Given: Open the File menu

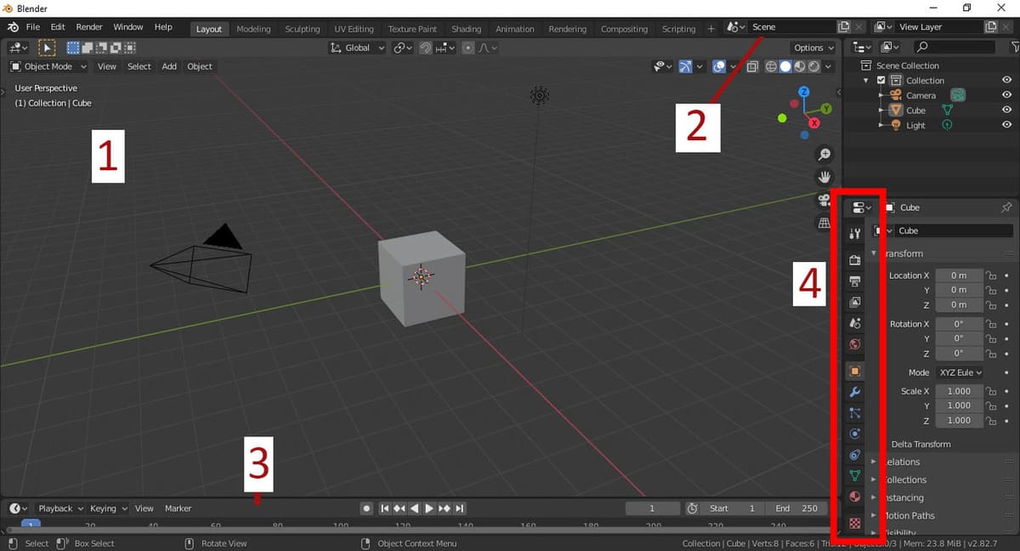Looking at the screenshot, I should click(33, 27).
